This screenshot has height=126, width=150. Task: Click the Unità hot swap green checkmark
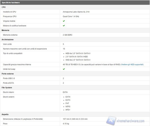[64, 69]
